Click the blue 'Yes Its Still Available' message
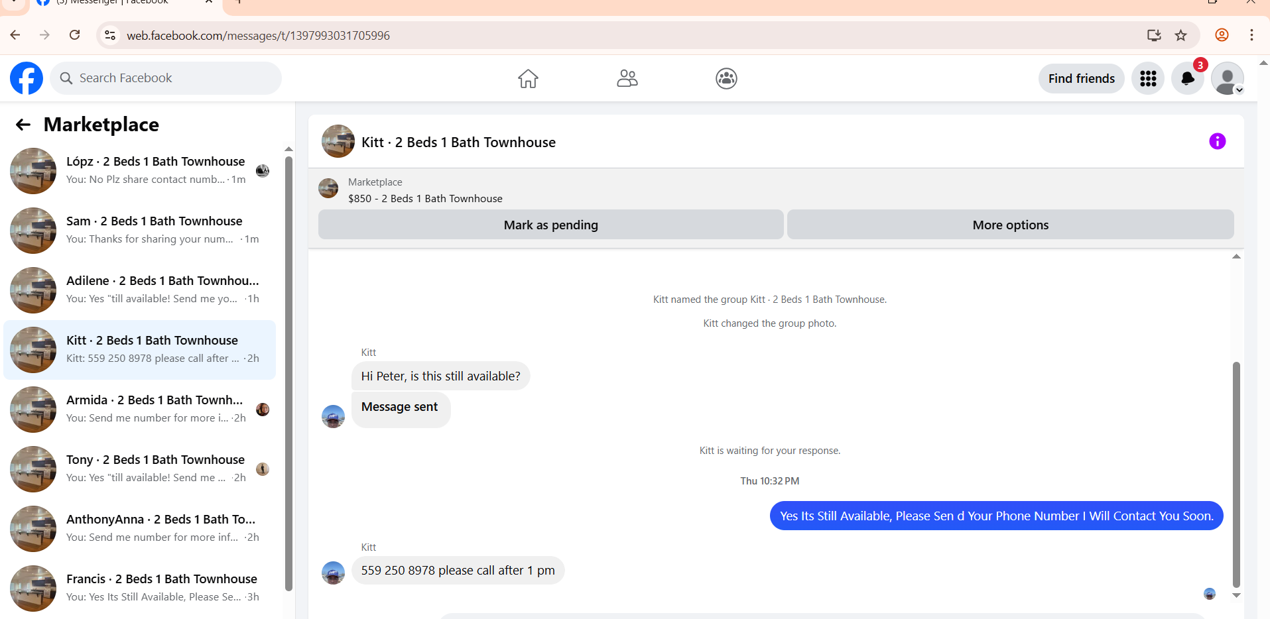The image size is (1270, 619). pyautogui.click(x=996, y=516)
